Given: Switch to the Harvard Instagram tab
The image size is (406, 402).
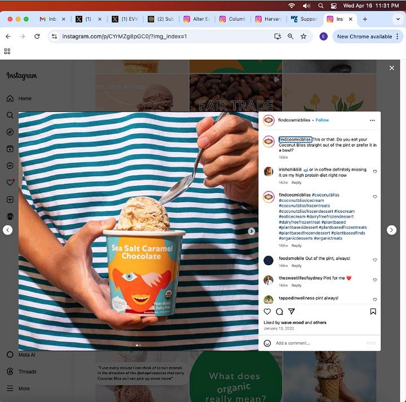Looking at the screenshot, I should point(268,19).
